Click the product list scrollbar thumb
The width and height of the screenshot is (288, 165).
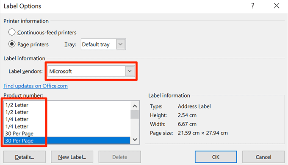click(135, 114)
